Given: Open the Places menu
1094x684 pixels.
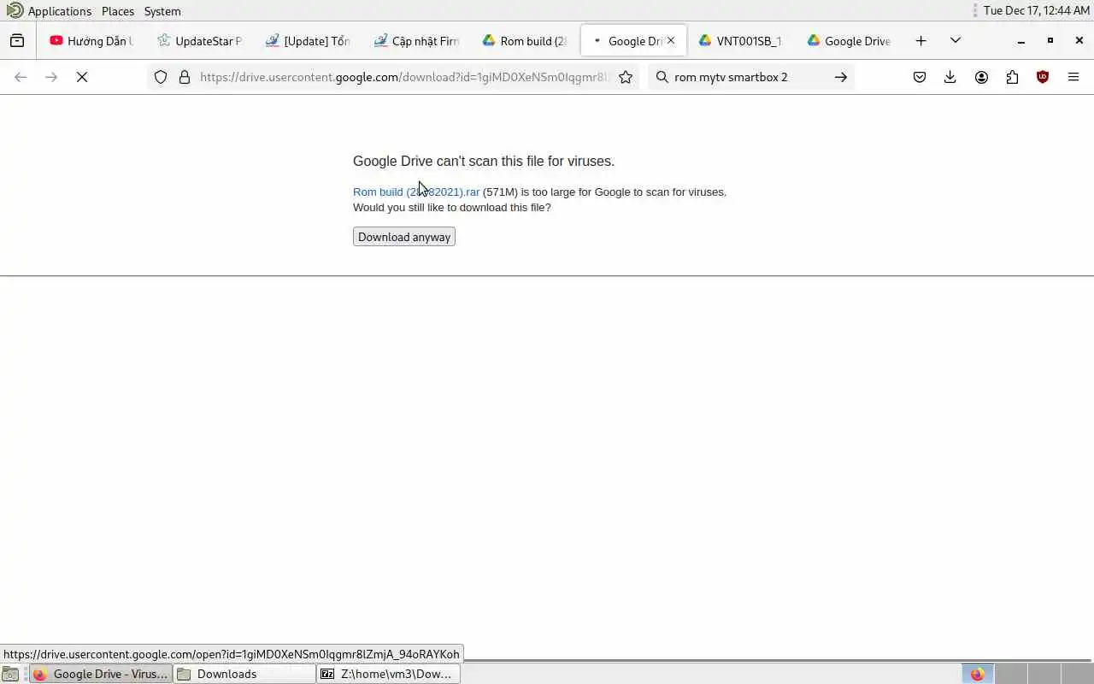Looking at the screenshot, I should pyautogui.click(x=118, y=11).
